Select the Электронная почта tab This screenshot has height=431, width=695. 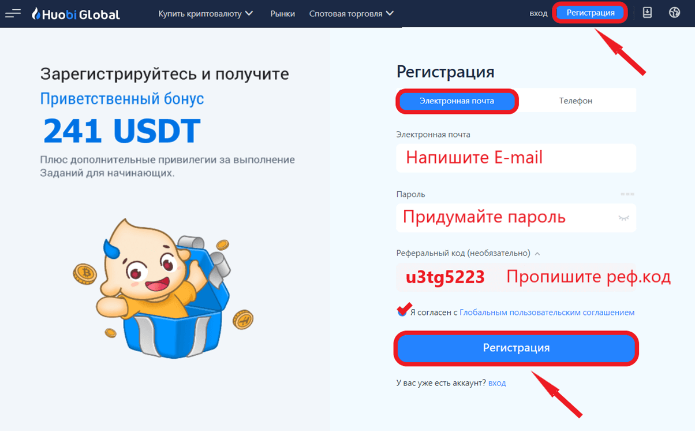pyautogui.click(x=457, y=101)
